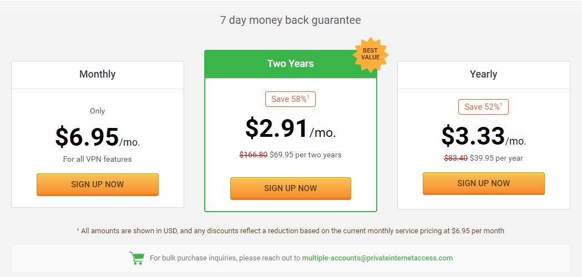Viewport: 582px width, 277px height.
Task: Click the For all VPN features text
Action: [x=97, y=159]
